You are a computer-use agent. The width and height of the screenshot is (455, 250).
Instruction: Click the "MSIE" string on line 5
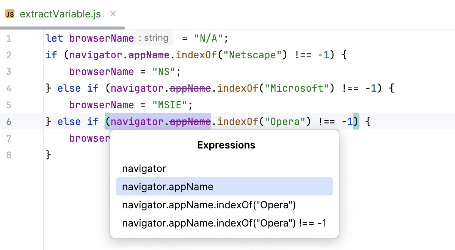tap(169, 105)
